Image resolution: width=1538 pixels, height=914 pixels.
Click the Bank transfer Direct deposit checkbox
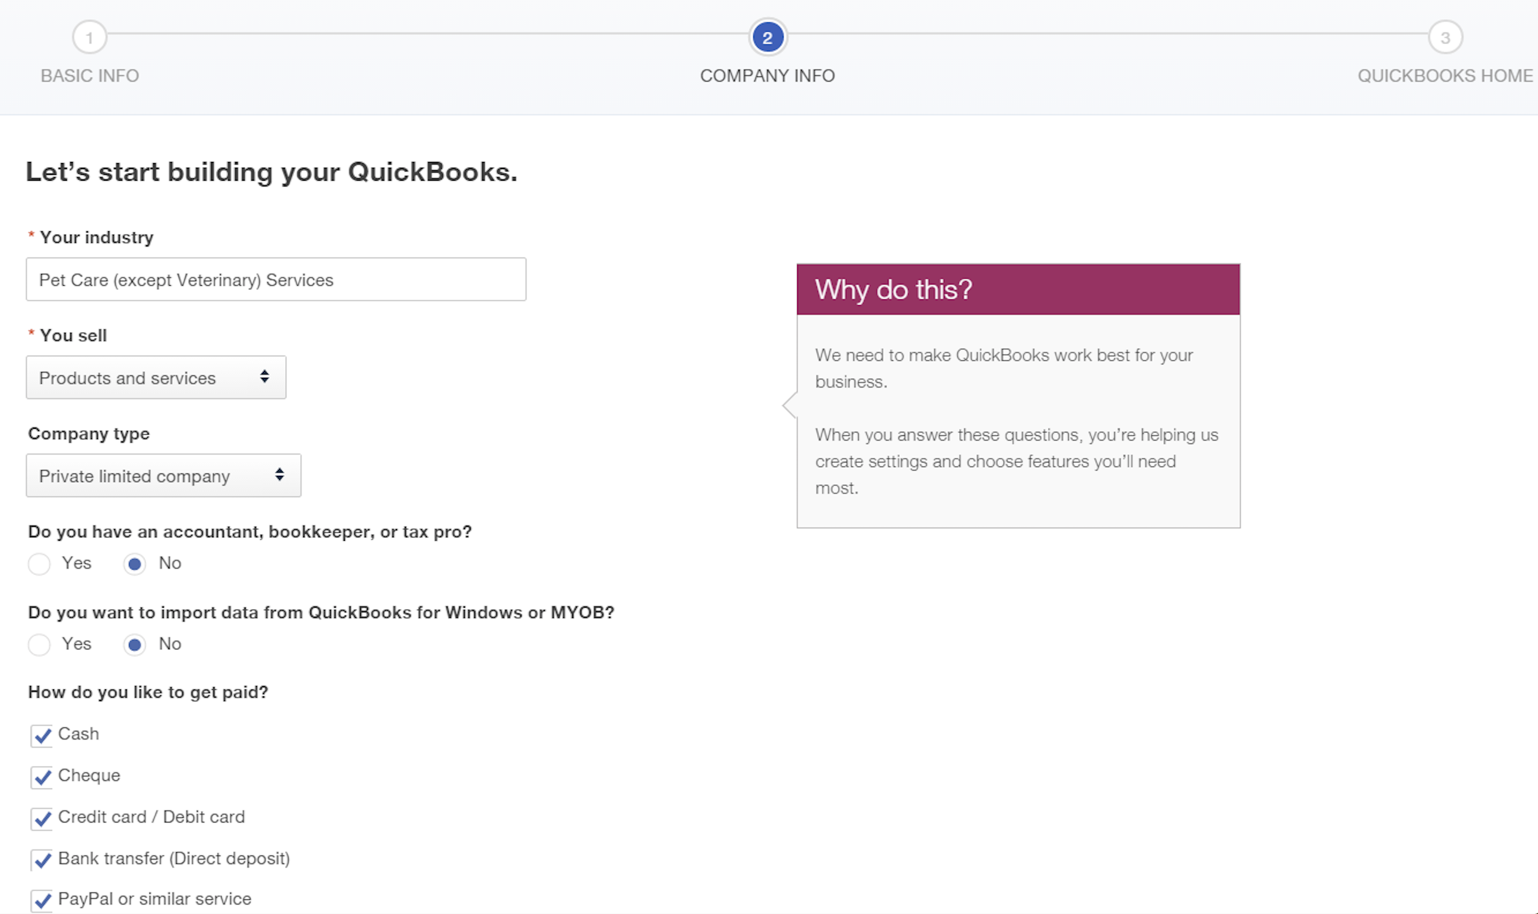pos(40,858)
